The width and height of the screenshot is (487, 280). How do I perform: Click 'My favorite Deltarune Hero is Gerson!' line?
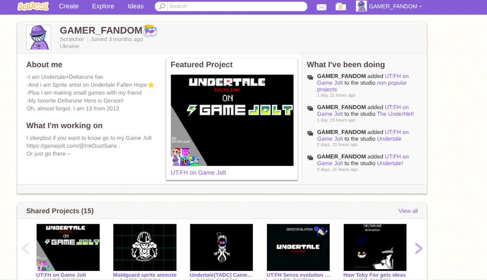tap(75, 101)
